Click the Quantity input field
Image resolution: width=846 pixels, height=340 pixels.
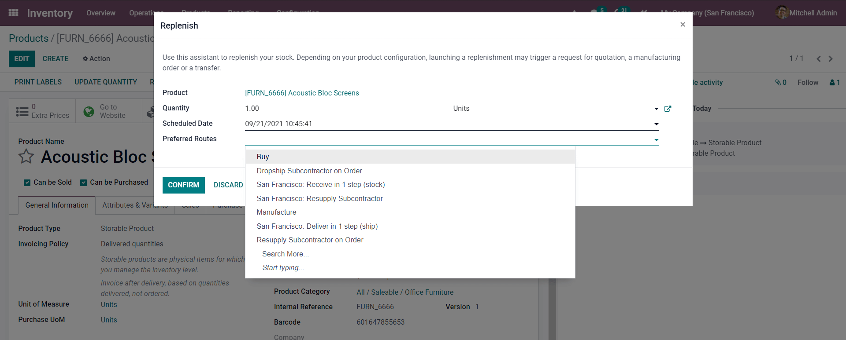coord(348,109)
